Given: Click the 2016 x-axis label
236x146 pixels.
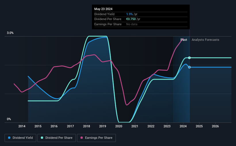Looking at the screenshot, I should pyautogui.click(x=54, y=126).
